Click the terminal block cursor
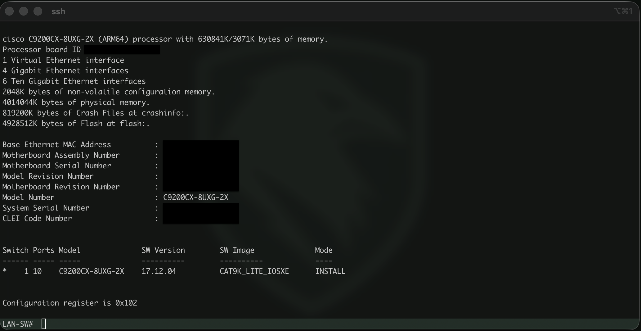 pyautogui.click(x=44, y=324)
